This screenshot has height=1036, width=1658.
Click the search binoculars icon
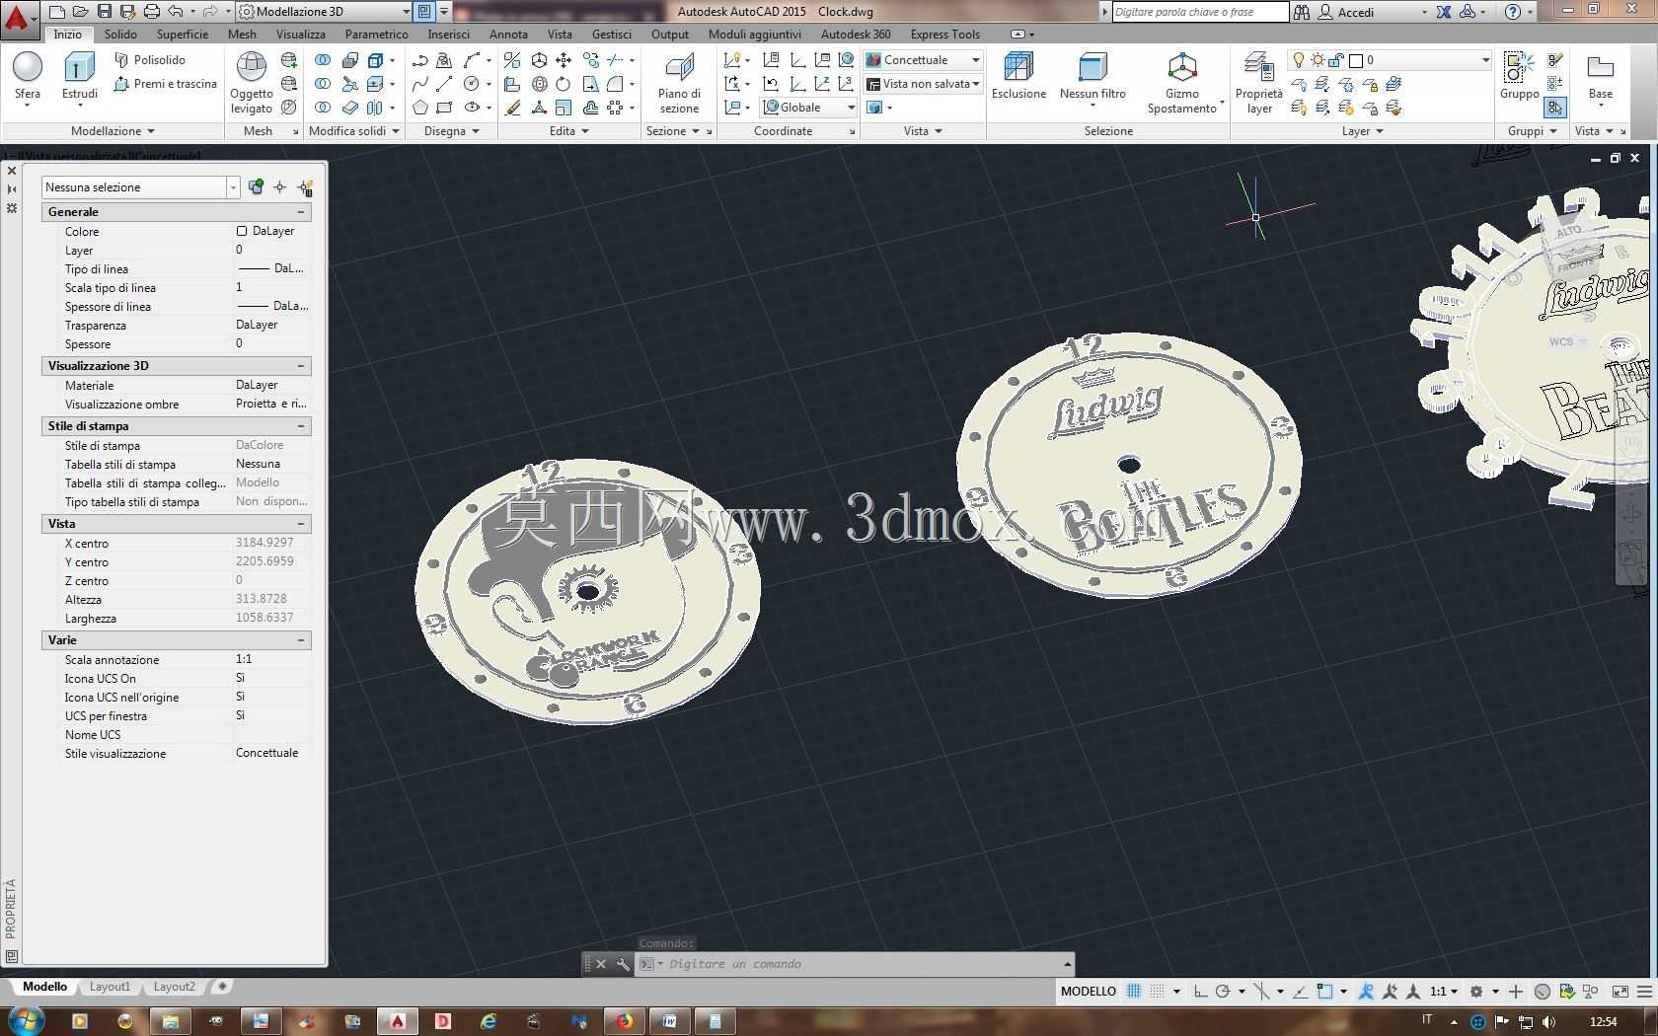(1302, 12)
